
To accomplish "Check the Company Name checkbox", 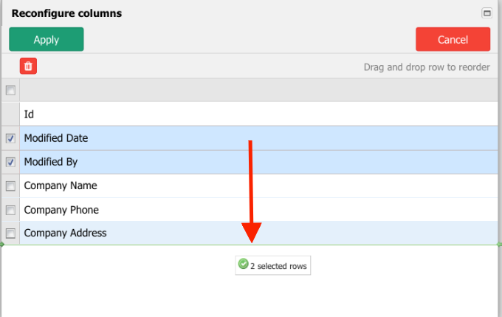I will [x=10, y=186].
